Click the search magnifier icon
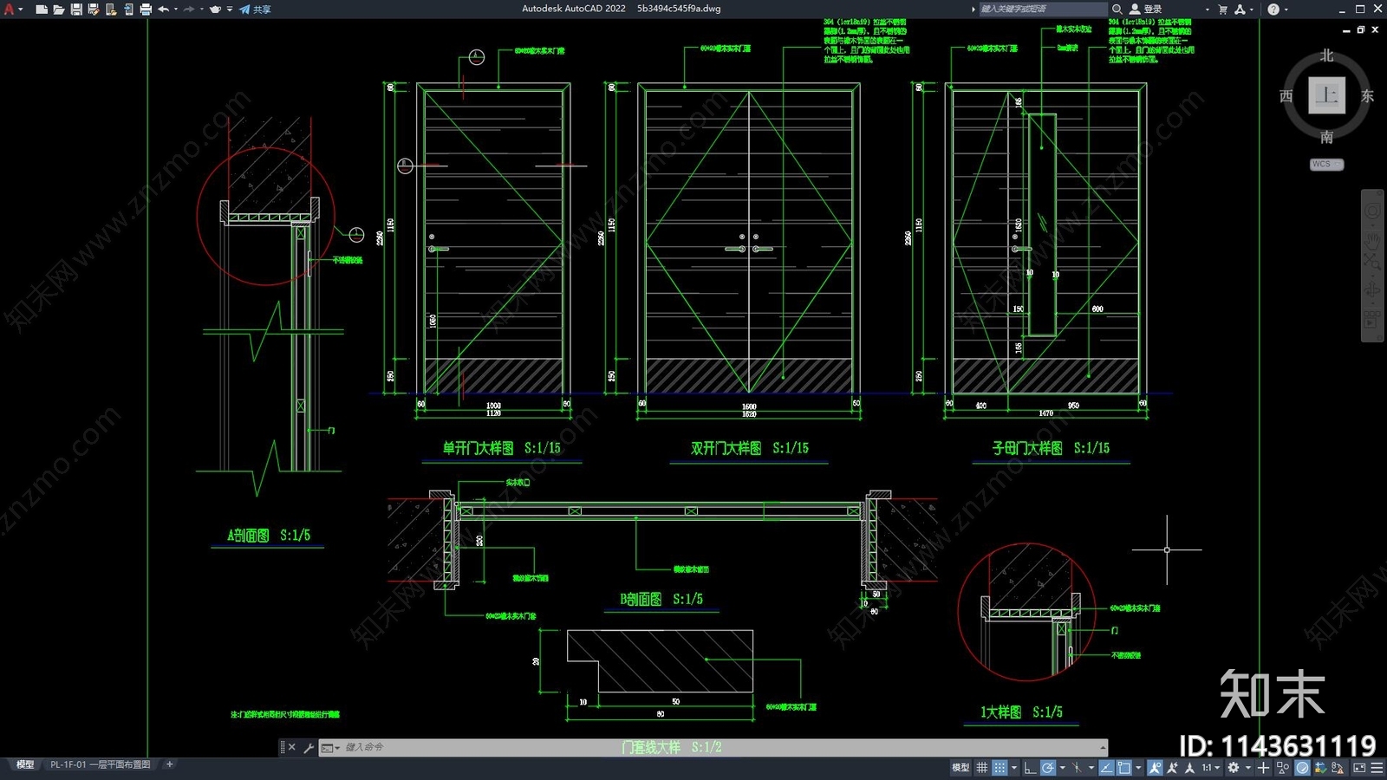The image size is (1387, 780). (x=1117, y=9)
